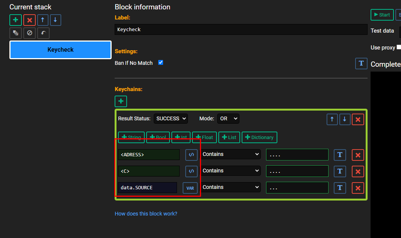Move the selected block down
Image resolution: width=401 pixels, height=238 pixels.
click(x=56, y=20)
